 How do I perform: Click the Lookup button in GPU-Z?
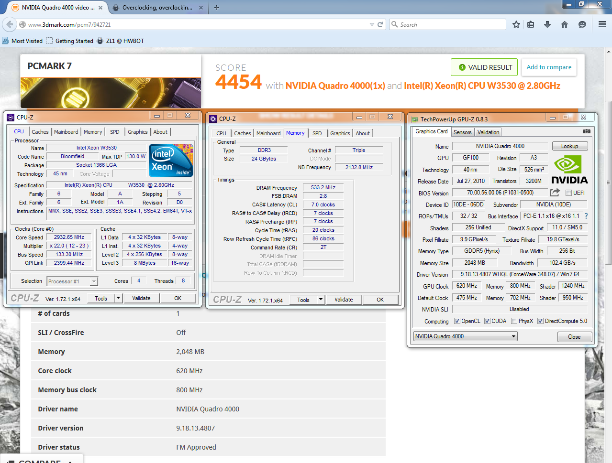click(570, 146)
